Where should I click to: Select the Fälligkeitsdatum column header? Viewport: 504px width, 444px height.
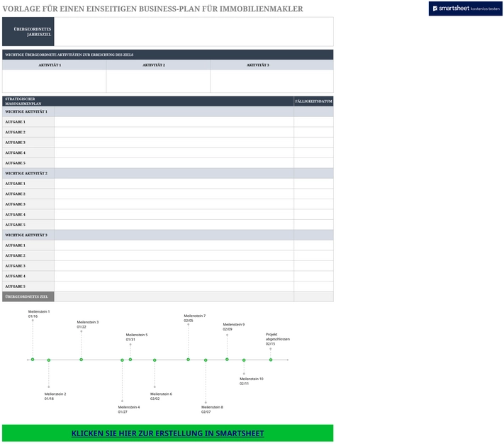313,101
